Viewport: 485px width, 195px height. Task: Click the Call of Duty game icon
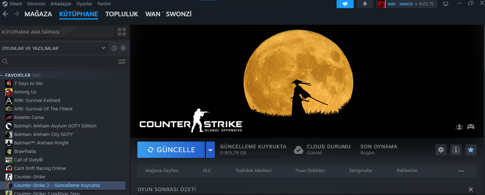[x=9, y=160]
